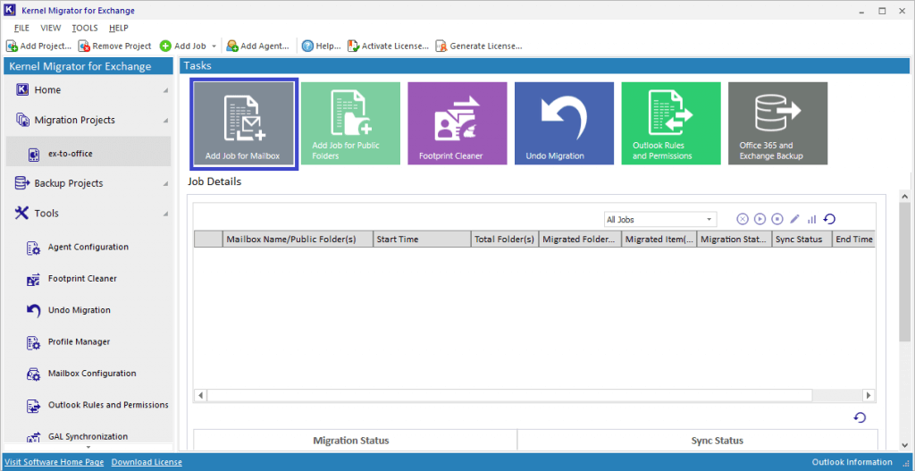The height and width of the screenshot is (471, 915).
Task: Click the cancel job icon
Action: click(x=743, y=219)
